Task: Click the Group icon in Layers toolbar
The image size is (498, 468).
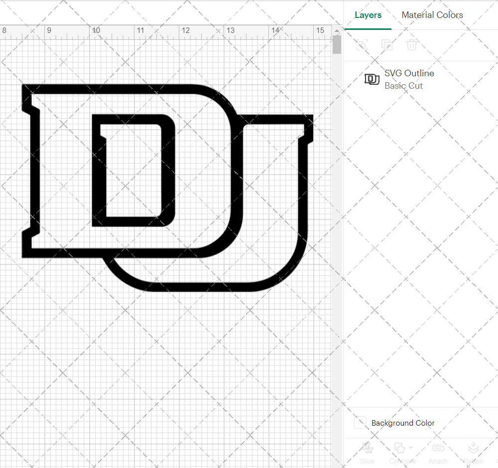Action: tap(362, 45)
